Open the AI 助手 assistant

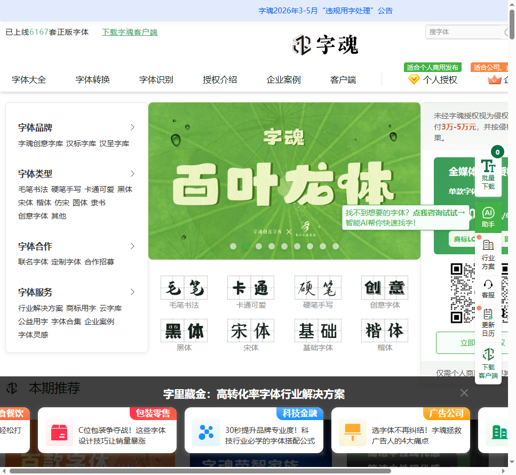[x=488, y=218]
